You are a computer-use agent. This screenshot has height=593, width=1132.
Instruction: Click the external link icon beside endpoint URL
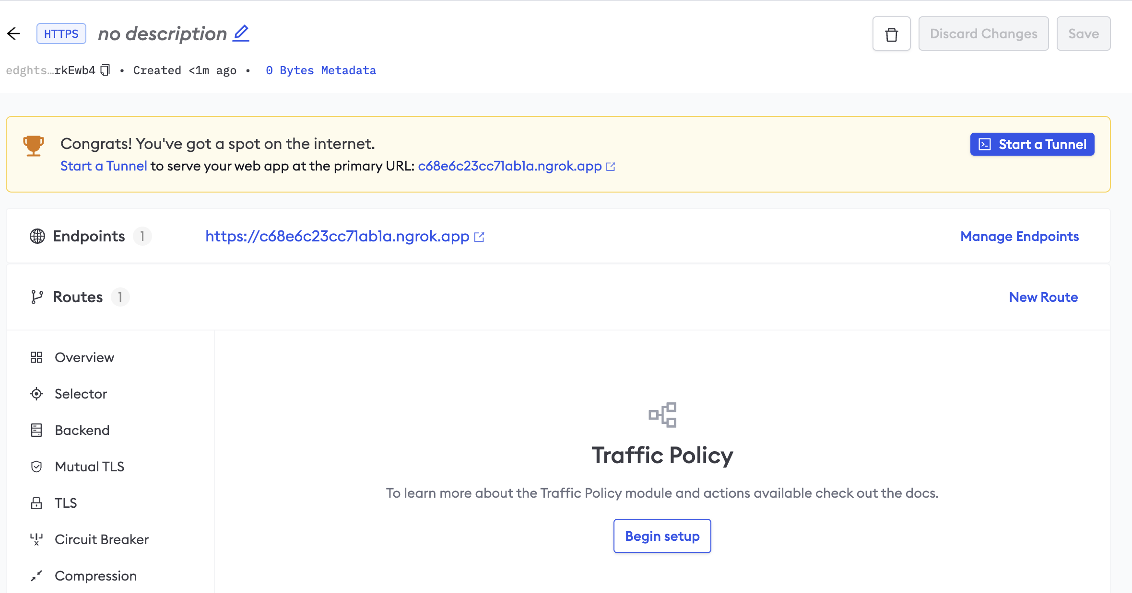click(479, 237)
